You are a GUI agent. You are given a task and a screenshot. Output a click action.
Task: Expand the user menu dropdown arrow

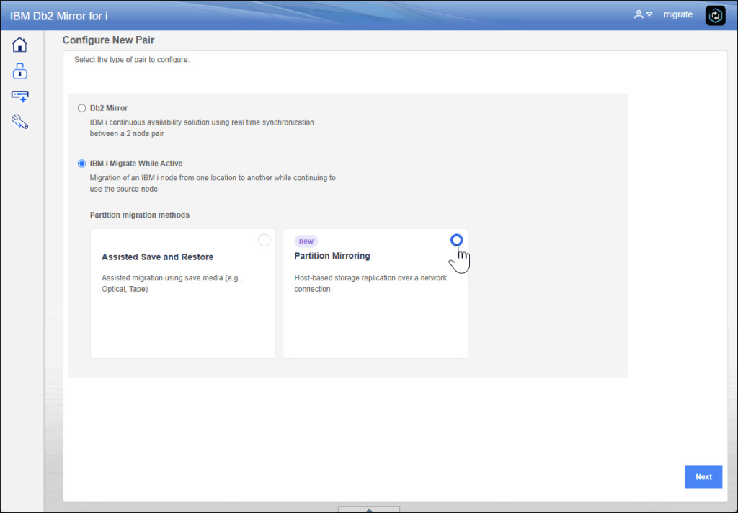click(649, 14)
